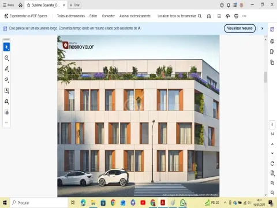The width and height of the screenshot is (277, 208).
Task: Open the Editar menu
Action: 93,16
